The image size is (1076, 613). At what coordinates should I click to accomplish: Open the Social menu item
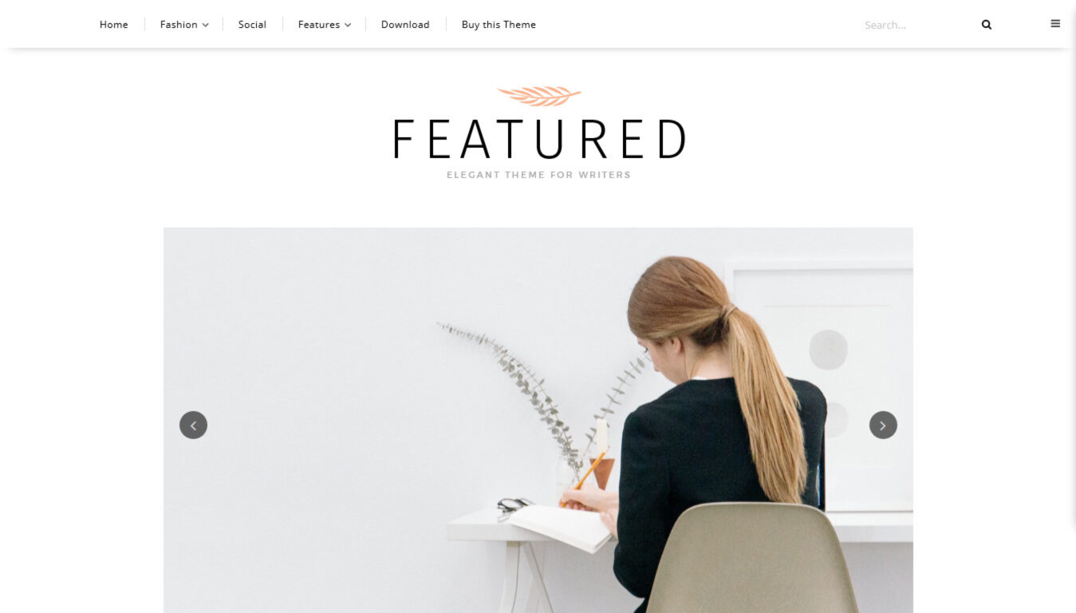coord(252,25)
